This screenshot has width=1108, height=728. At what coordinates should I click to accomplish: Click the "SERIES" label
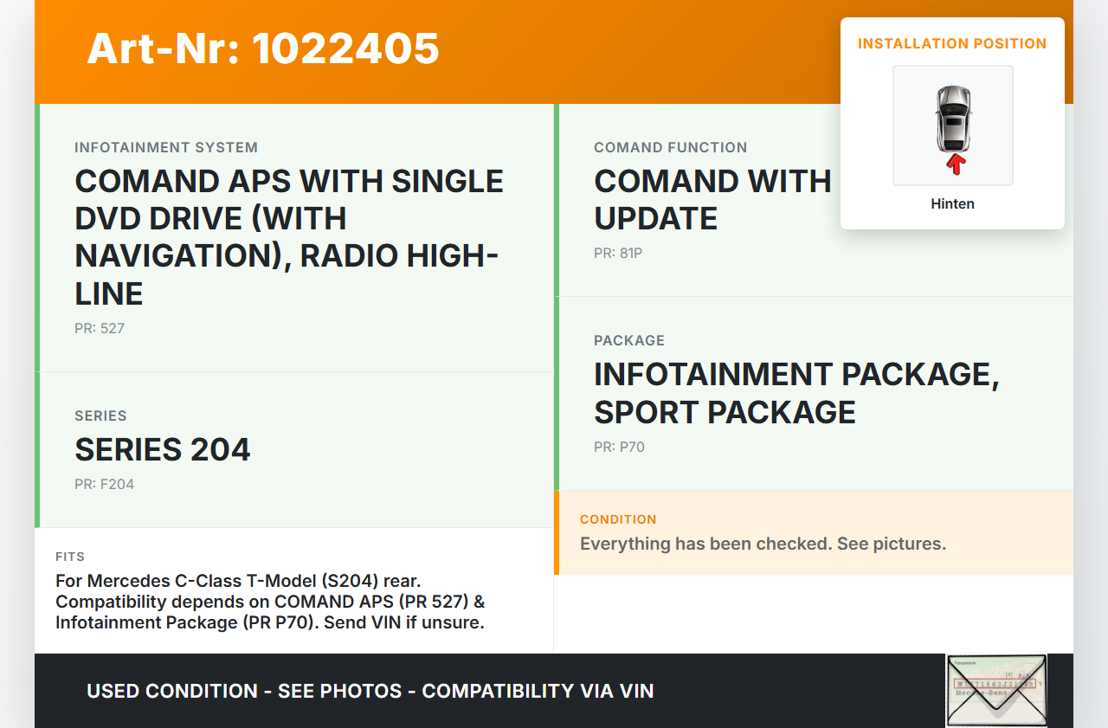[x=100, y=416]
